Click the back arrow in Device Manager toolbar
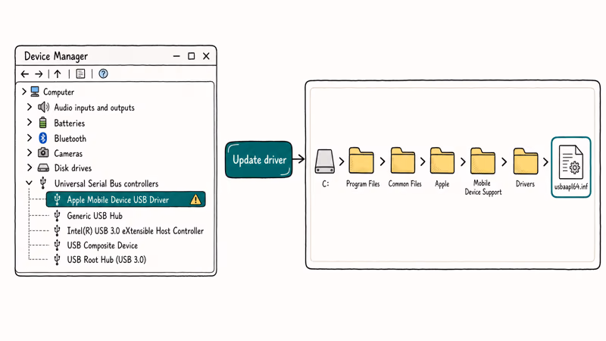Screen dimensions: 606x341 click(x=25, y=74)
